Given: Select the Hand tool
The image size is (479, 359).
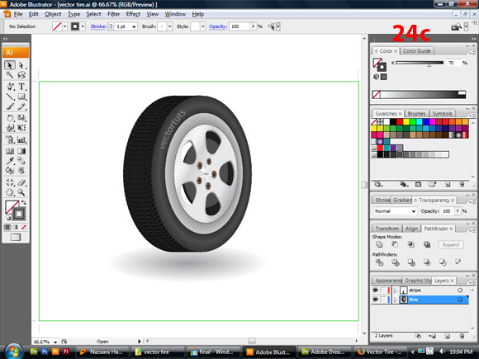Looking at the screenshot, I should tap(10, 192).
